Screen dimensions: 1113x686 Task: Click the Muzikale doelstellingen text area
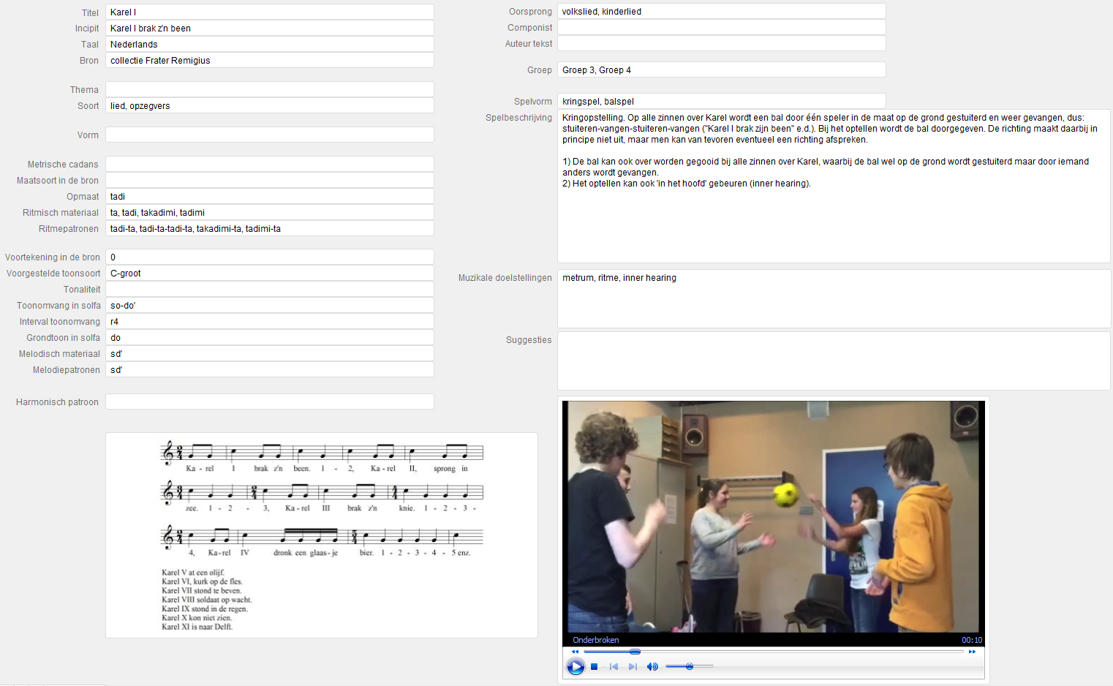pyautogui.click(x=833, y=298)
